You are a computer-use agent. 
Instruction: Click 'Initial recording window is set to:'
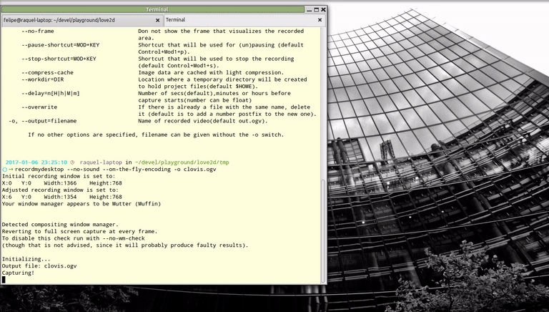59,176
